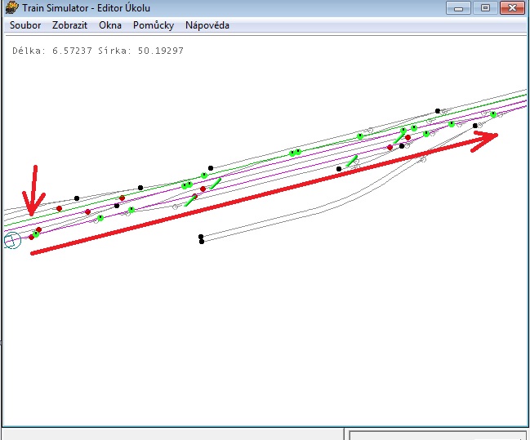Open the Nápověda menu

pos(207,25)
